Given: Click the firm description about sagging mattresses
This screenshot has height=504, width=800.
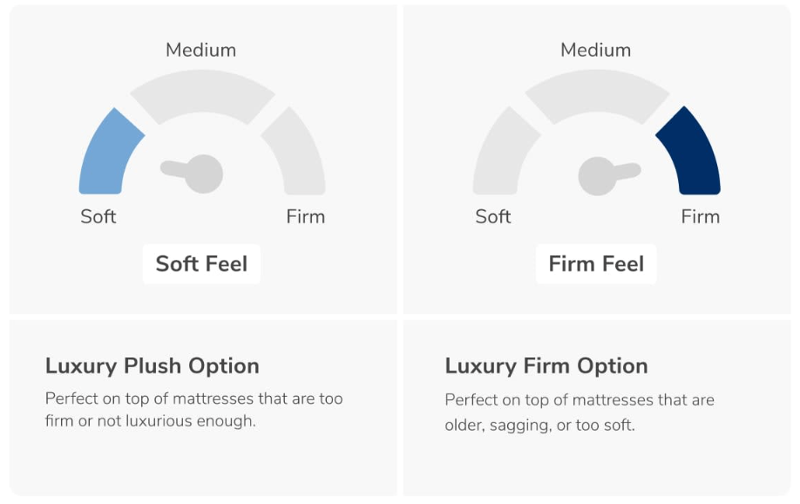Looking at the screenshot, I should [x=580, y=412].
